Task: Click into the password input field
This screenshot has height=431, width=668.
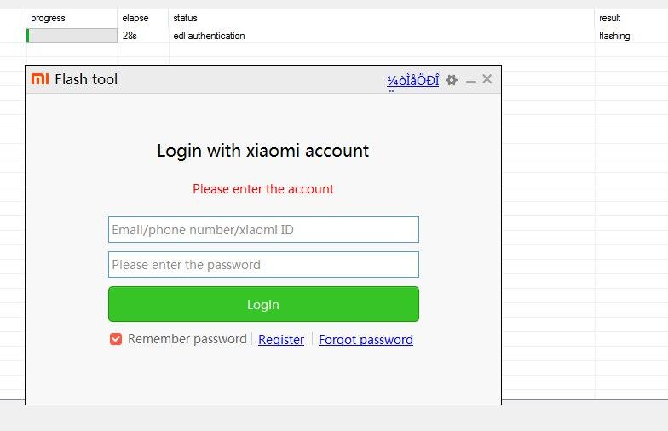Action: pyautogui.click(x=263, y=264)
